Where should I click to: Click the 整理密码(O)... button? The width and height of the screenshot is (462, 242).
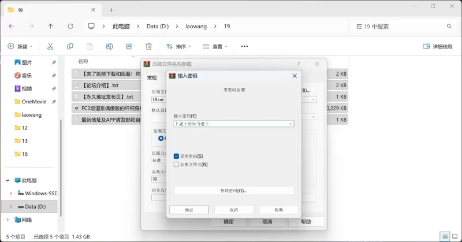point(233,191)
